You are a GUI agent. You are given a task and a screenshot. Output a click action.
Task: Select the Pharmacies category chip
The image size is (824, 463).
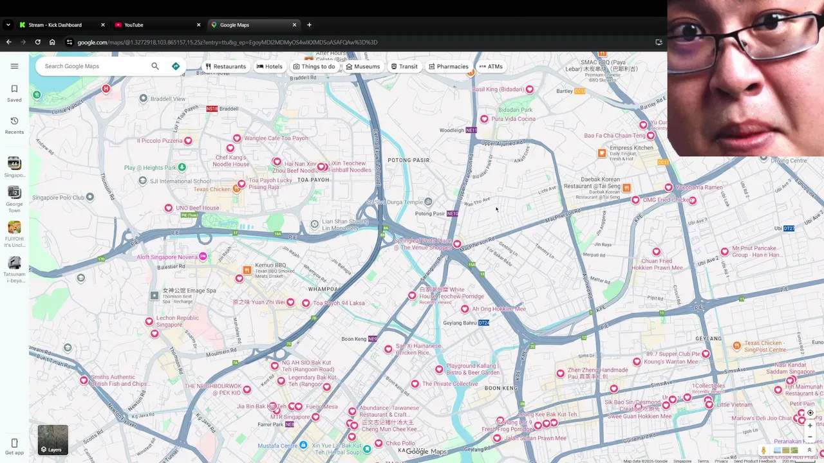(449, 66)
